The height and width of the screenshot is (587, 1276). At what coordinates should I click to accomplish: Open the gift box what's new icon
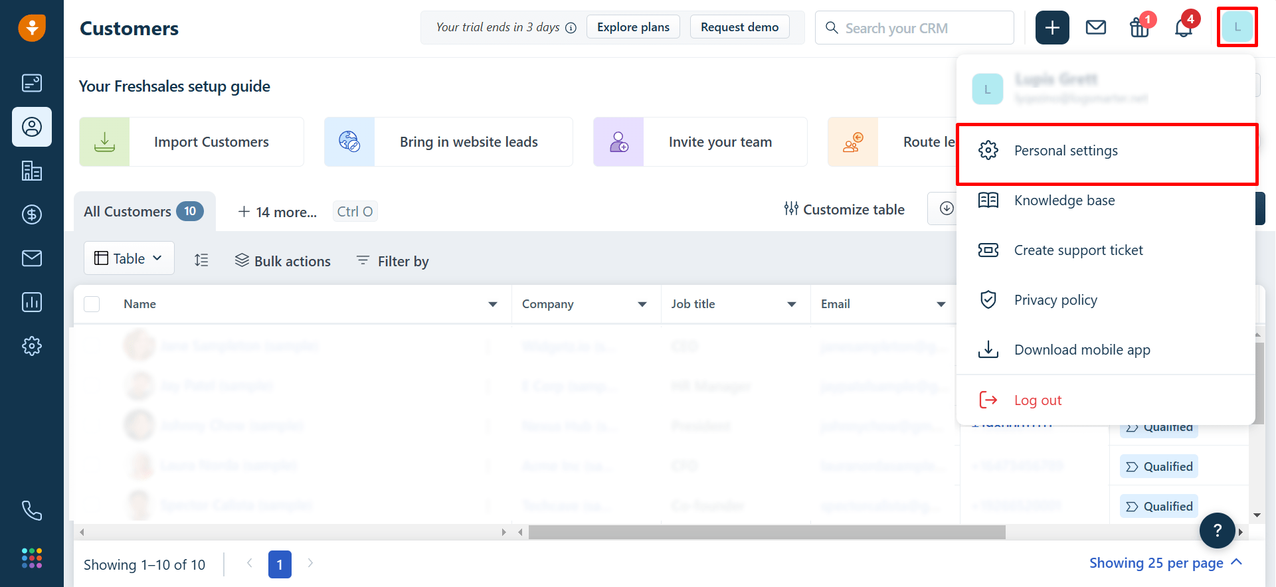[x=1140, y=28]
